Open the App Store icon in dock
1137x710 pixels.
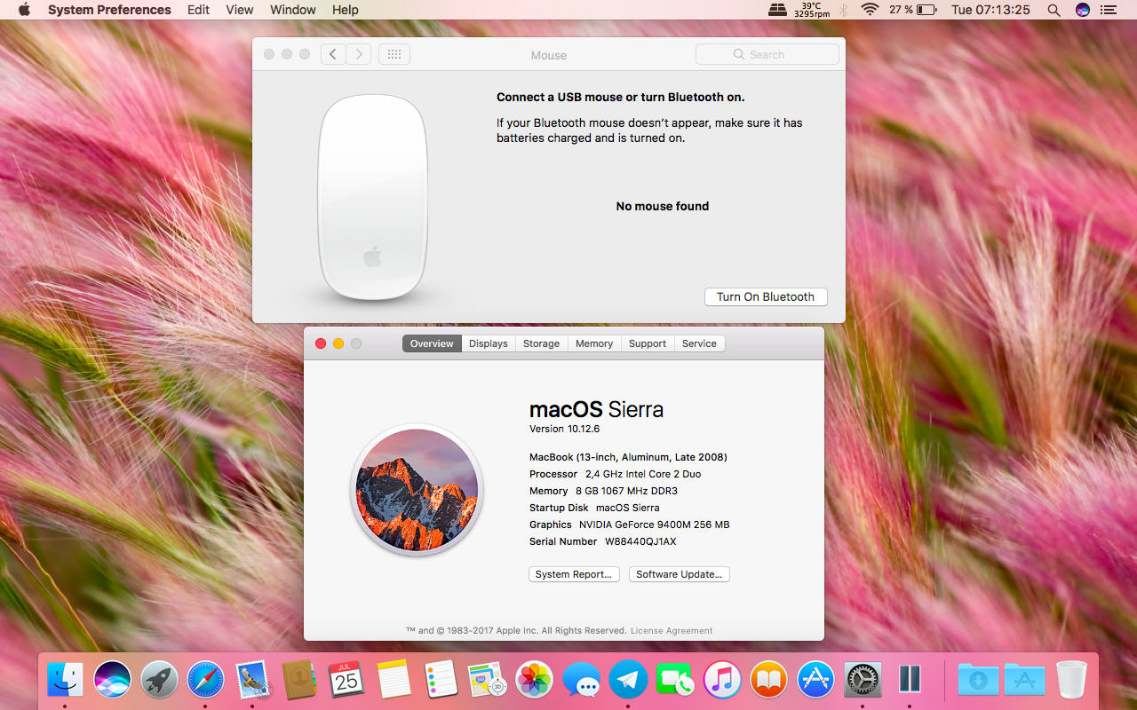[815, 681]
